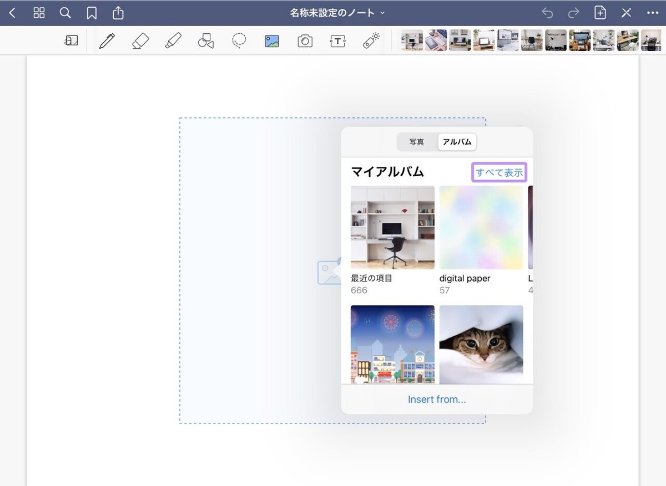
Task: Select the Laser pointer tool
Action: tap(371, 40)
